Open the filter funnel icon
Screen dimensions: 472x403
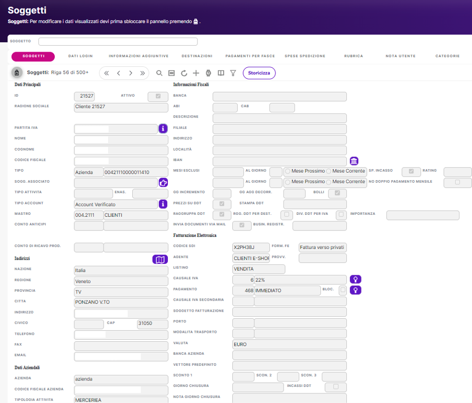click(233, 73)
